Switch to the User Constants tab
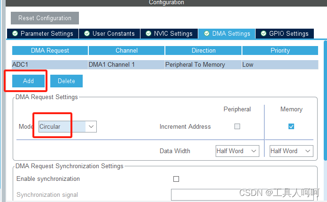The height and width of the screenshot is (202, 327). 109,33
